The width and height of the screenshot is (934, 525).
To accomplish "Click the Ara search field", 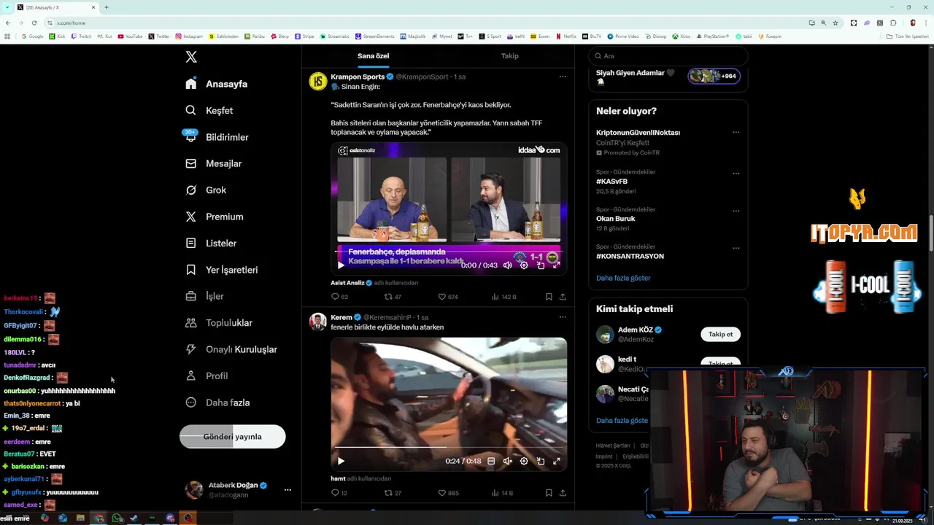I will (x=668, y=56).
